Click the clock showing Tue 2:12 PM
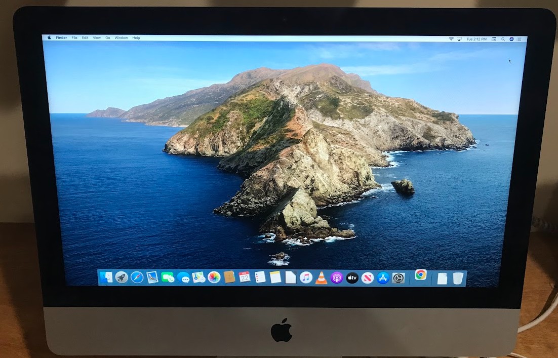Screen dimensions: 558x358 click(476, 38)
